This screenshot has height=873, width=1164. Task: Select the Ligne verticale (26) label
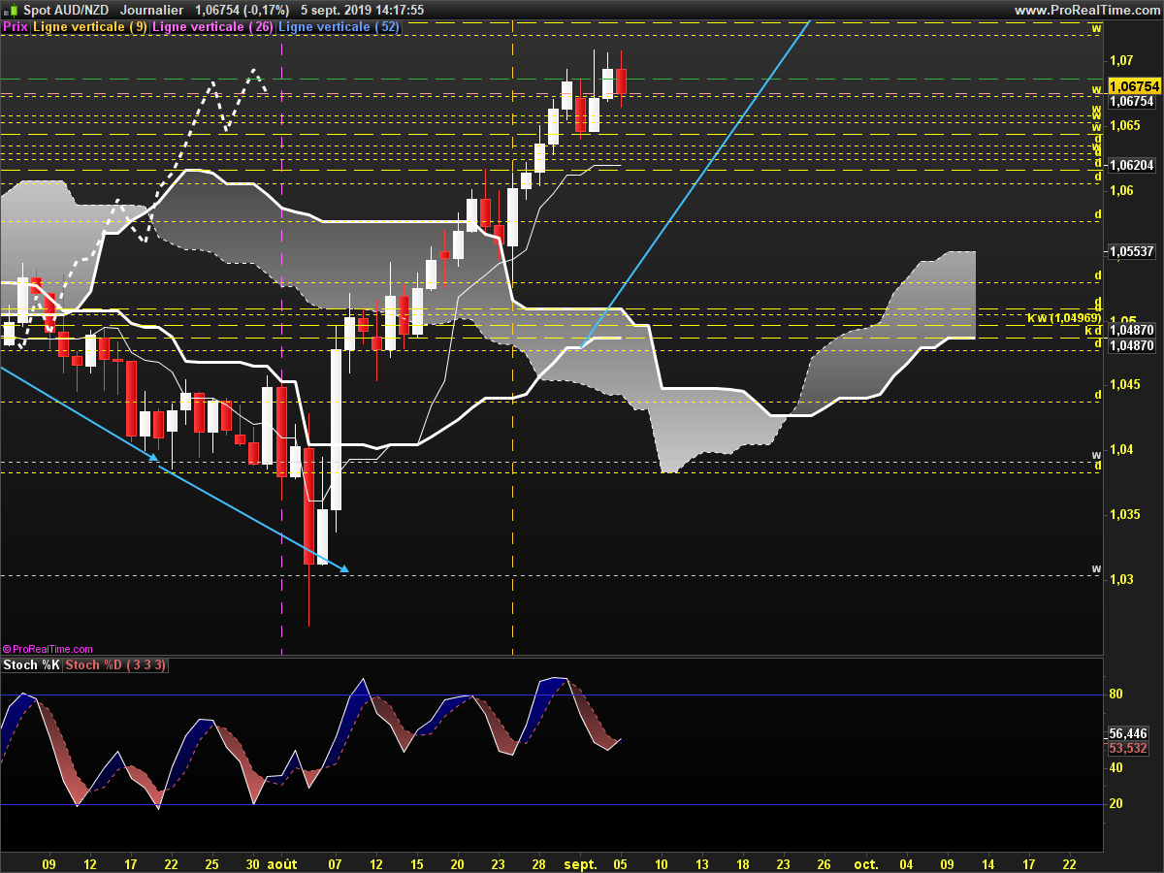click(x=213, y=27)
